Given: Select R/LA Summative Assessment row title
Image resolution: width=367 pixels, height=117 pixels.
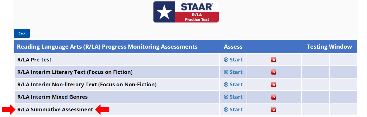Looking at the screenshot, I should pyautogui.click(x=55, y=109).
